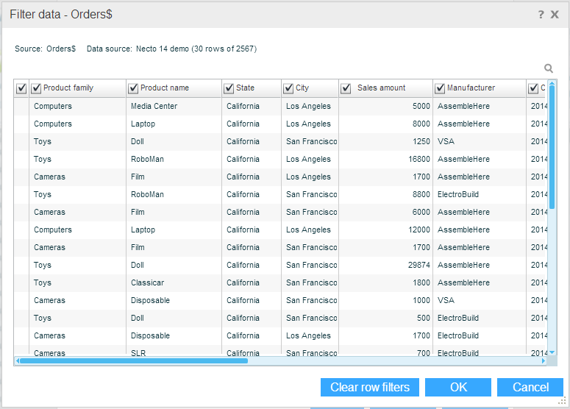570x409 pixels.
Task: Click the vertical scrollbar thumb
Action: coord(552,147)
